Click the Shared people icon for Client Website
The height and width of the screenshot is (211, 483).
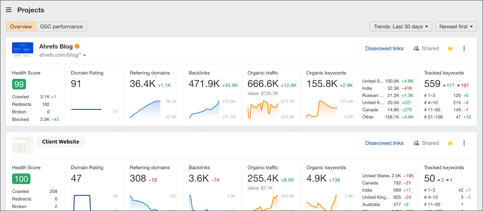416,143
